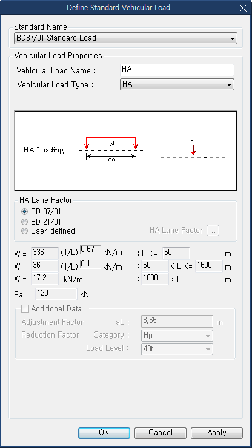Open the Load Level 40t dropdown
This screenshot has width=252, height=448.
[x=177, y=349]
